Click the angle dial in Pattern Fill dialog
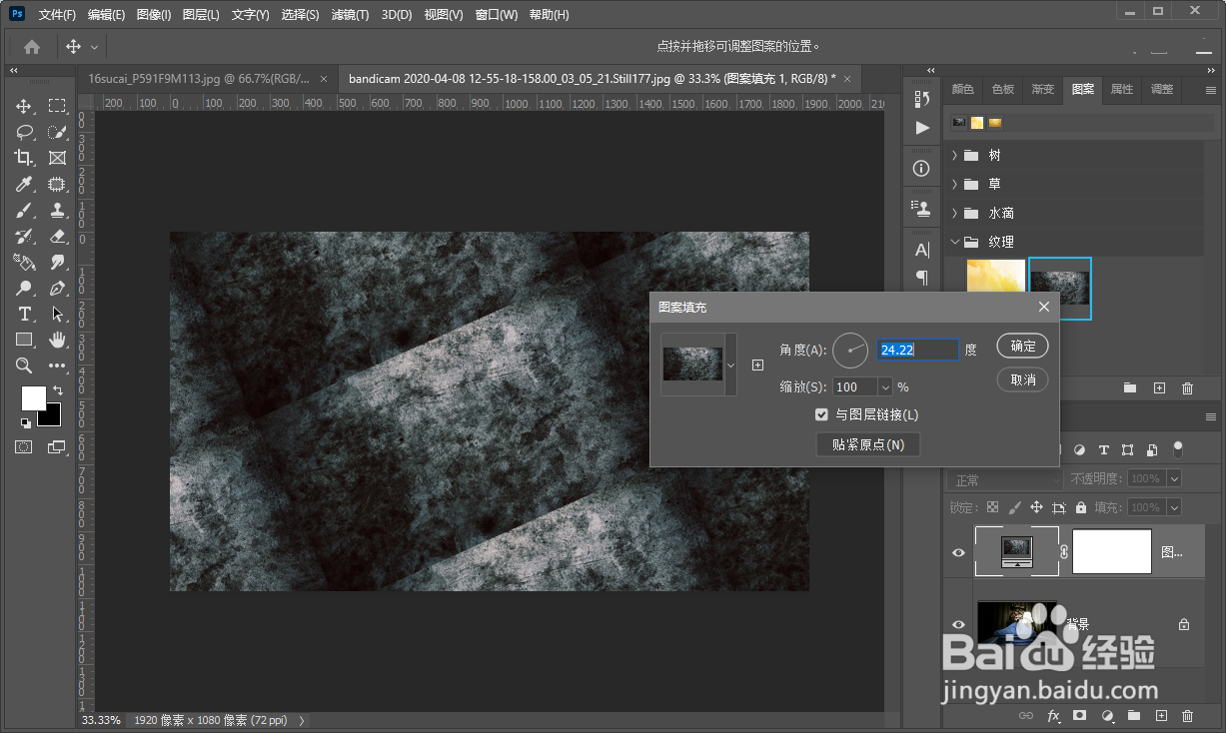This screenshot has width=1226, height=733. coord(851,350)
